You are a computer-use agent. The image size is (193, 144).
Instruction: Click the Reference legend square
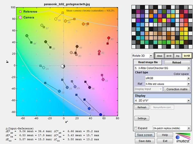point(20,12)
